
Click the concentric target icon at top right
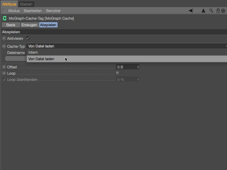coord(224,10)
